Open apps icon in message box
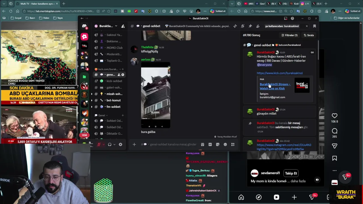This screenshot has height=204, width=363. point(233,144)
